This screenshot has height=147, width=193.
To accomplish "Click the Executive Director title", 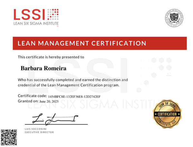I will (39, 132).
